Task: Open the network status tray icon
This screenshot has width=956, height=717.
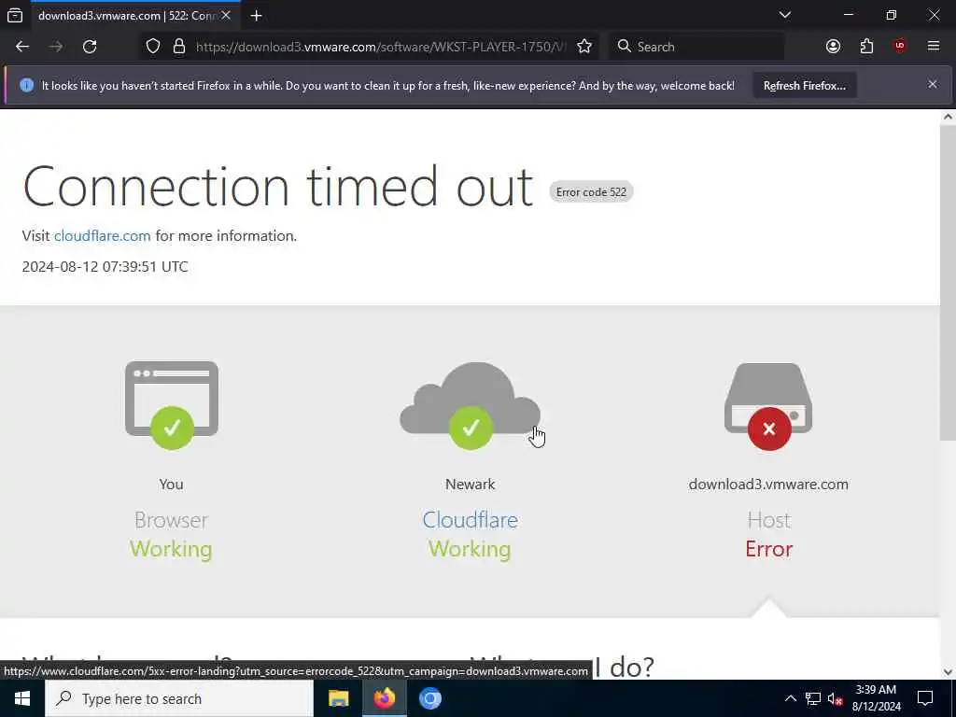Action: click(813, 698)
